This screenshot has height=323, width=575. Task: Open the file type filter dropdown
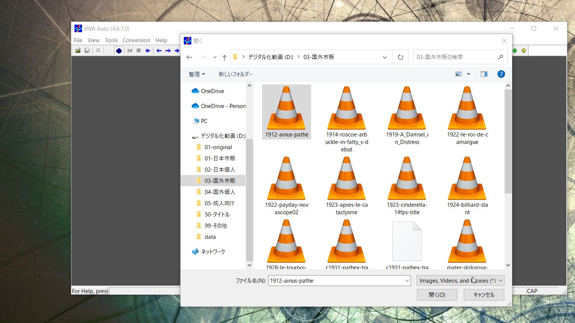tap(460, 280)
